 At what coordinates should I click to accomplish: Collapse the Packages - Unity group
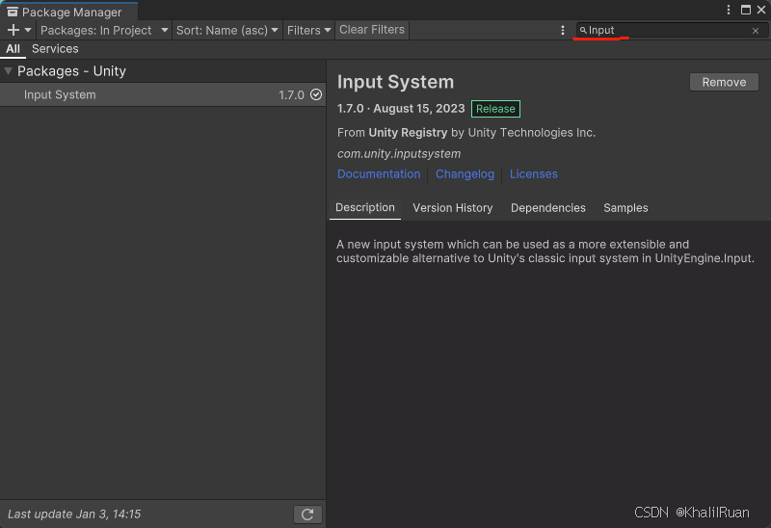point(8,71)
